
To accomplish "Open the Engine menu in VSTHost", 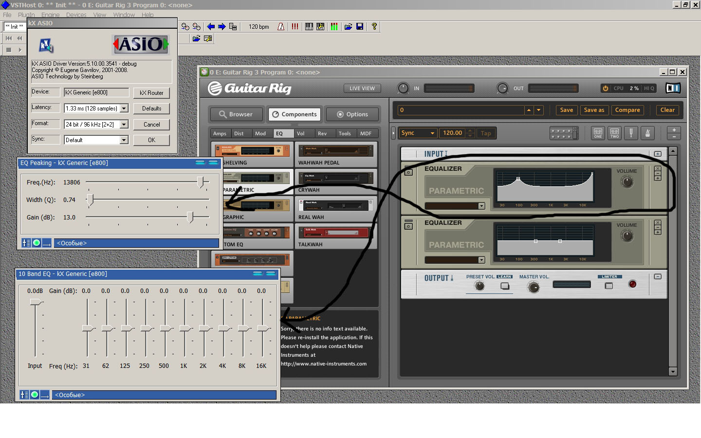I will [x=51, y=15].
